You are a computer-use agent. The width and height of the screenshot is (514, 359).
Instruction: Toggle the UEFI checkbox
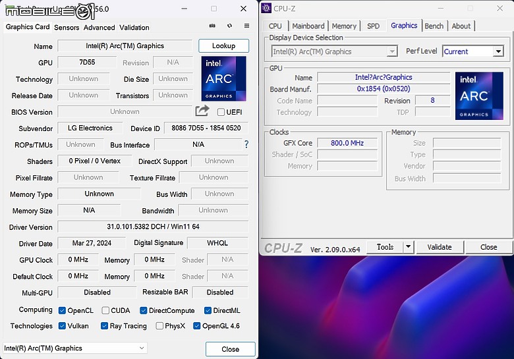tap(221, 112)
